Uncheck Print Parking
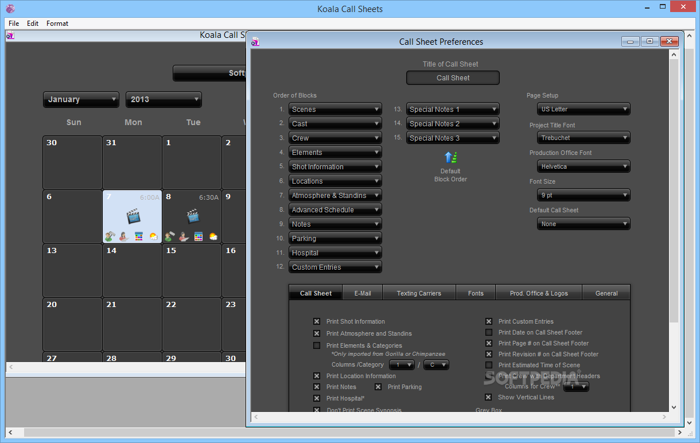700x443 pixels. pos(378,387)
